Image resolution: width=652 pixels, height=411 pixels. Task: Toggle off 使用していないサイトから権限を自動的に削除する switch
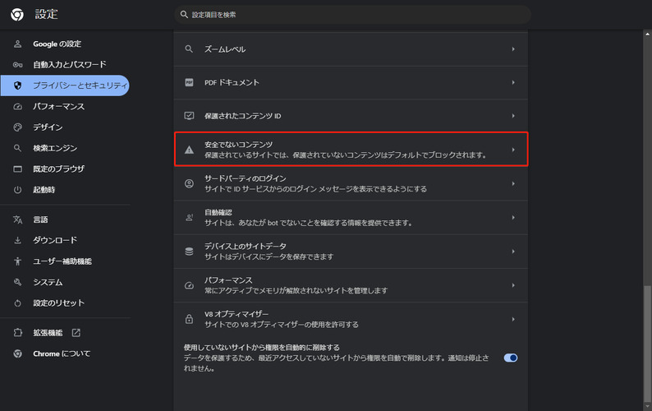[x=511, y=358]
